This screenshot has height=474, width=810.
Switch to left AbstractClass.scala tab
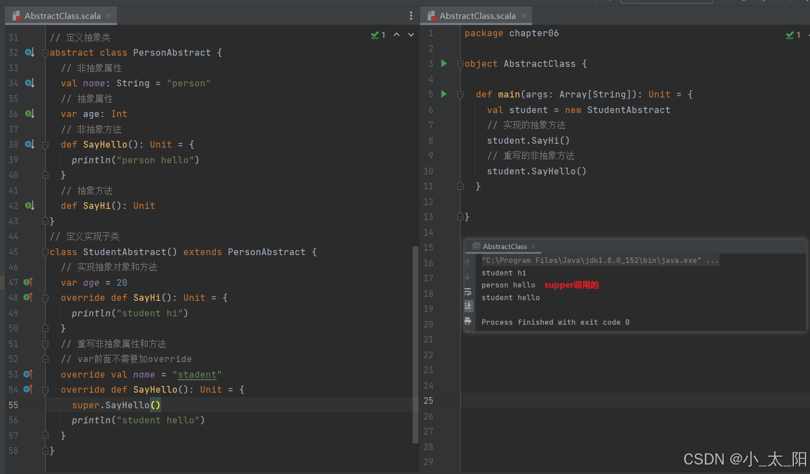click(62, 16)
